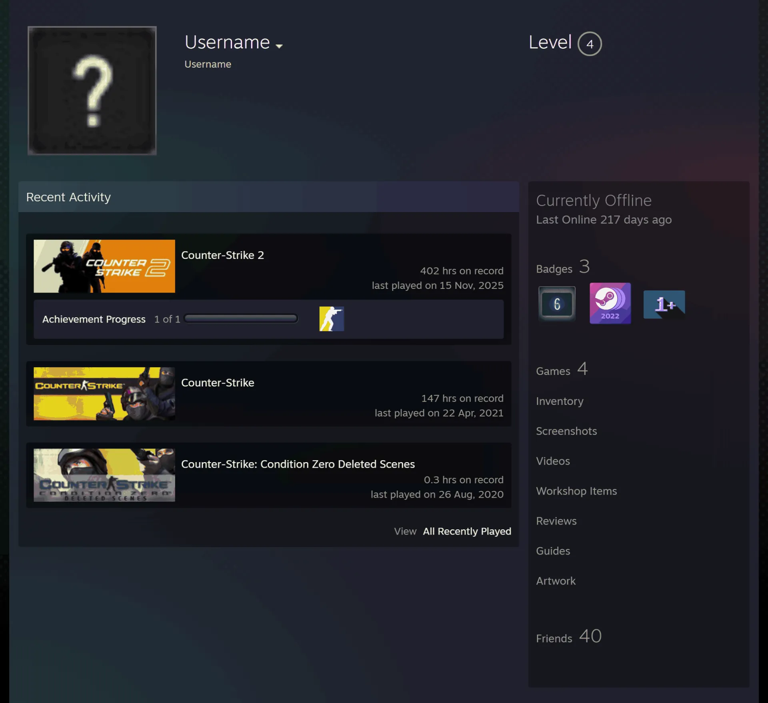
Task: Open the Guides section
Action: (553, 551)
